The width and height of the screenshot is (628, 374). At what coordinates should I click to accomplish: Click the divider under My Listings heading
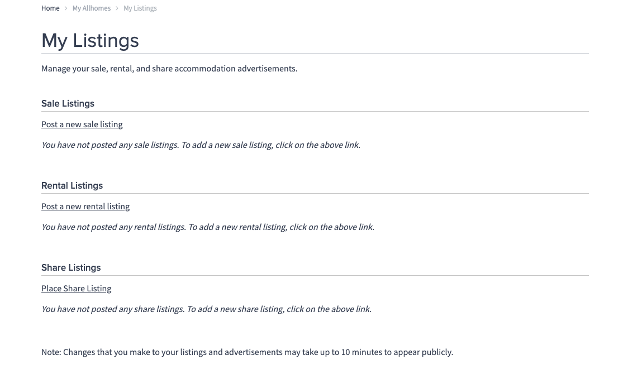[315, 53]
